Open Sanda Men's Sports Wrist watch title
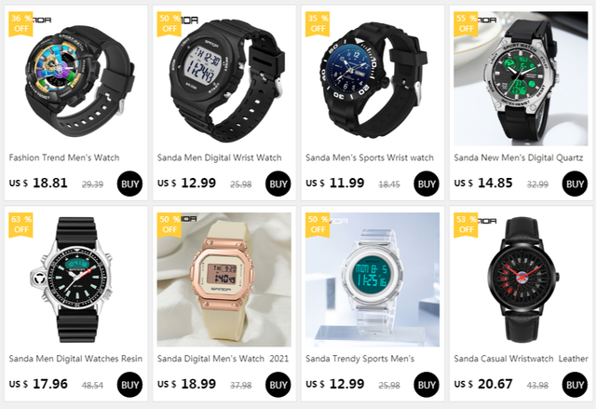 [x=370, y=157]
